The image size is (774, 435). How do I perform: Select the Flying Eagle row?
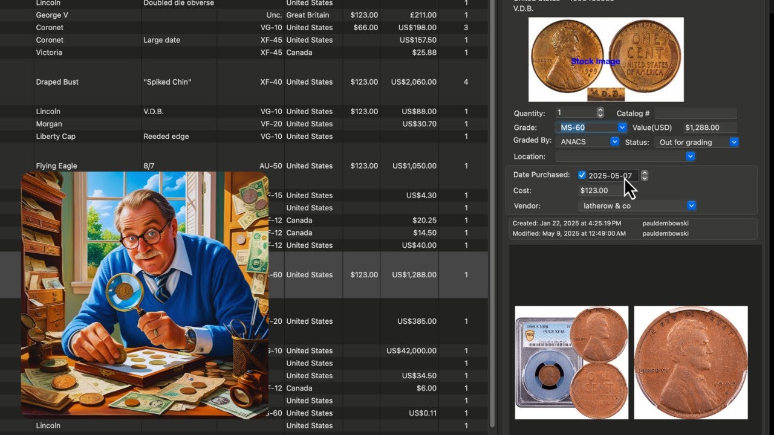244,166
